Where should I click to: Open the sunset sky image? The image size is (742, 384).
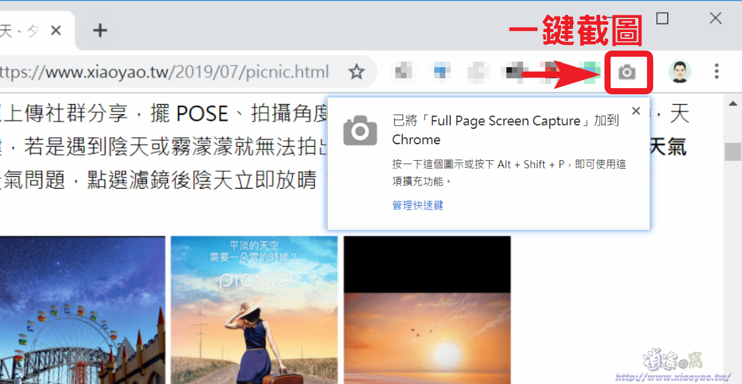[x=427, y=310]
